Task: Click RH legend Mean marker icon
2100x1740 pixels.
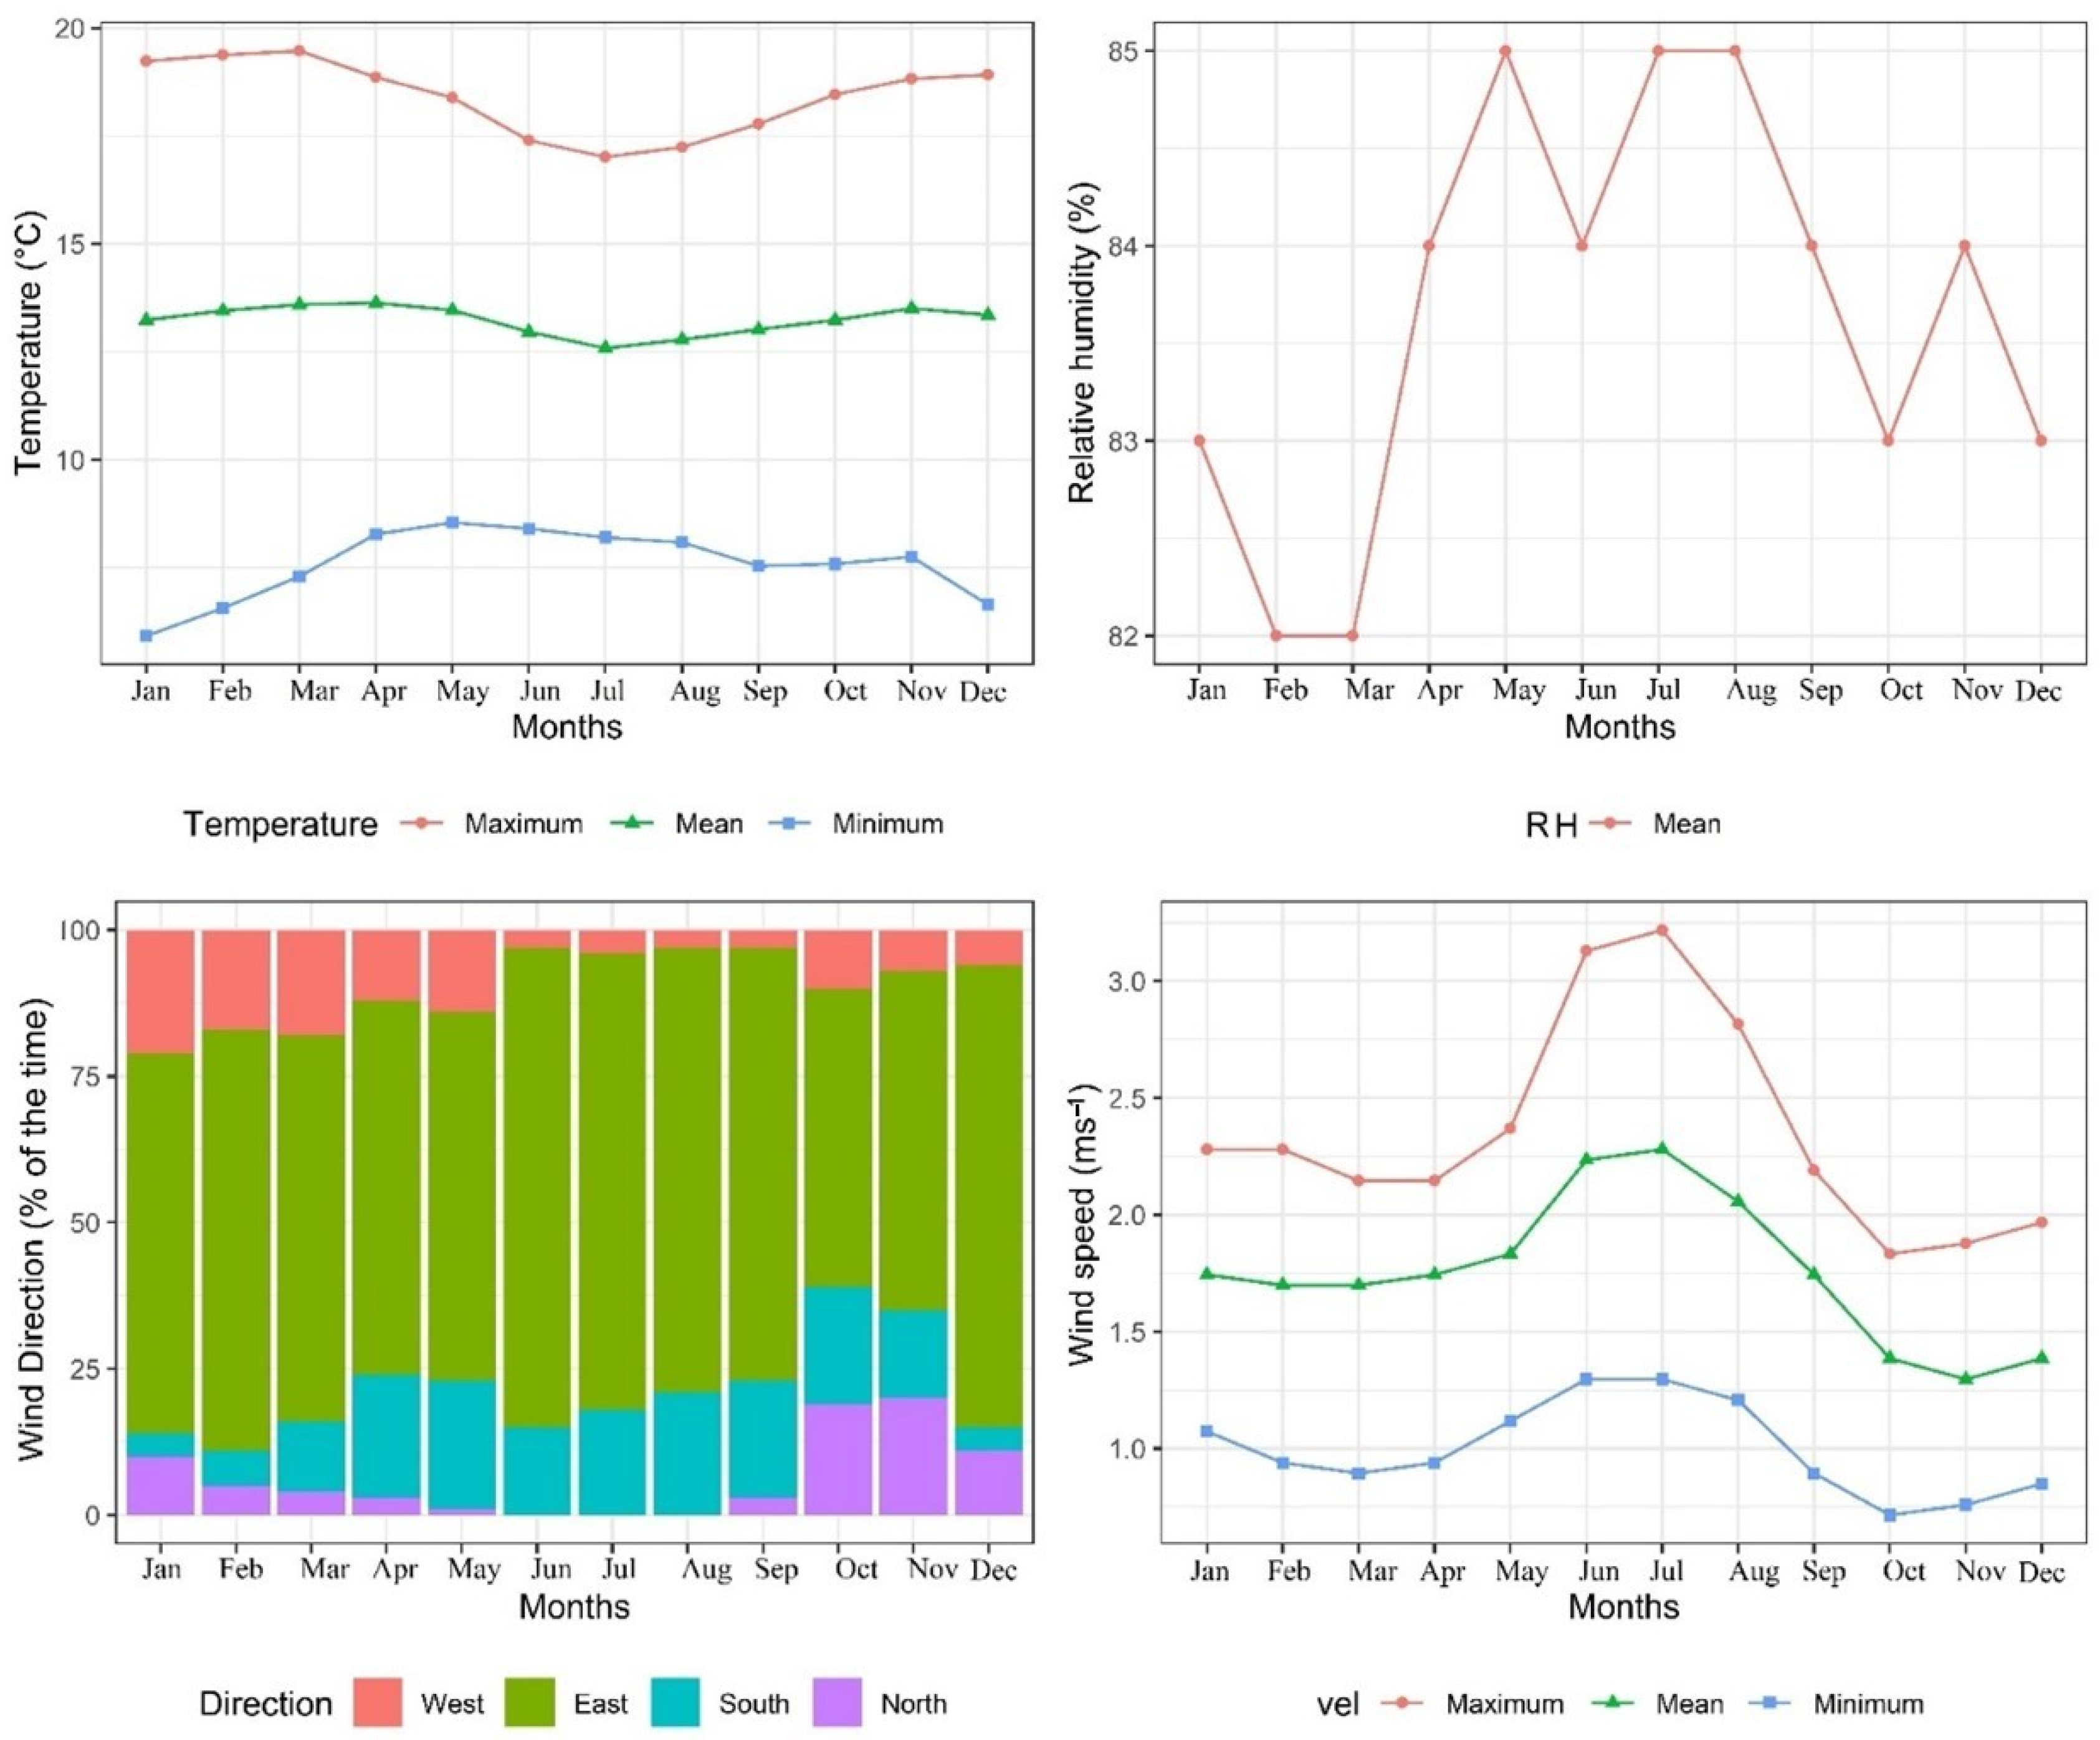Action: [1611, 824]
